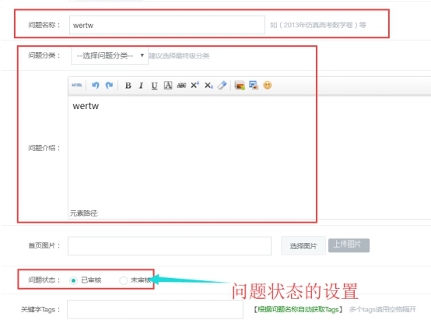Insert an emoticon smiley
Viewport: 431px width, 327px height.
pos(268,86)
